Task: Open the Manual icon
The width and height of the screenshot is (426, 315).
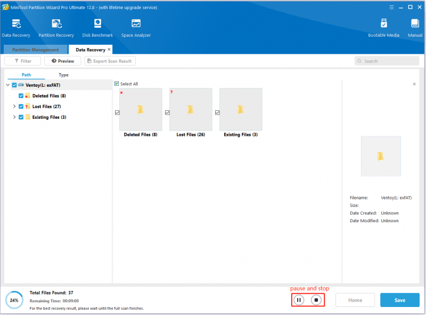Action: [415, 28]
